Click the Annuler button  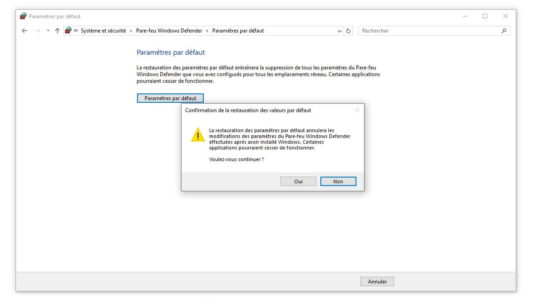[x=377, y=282]
